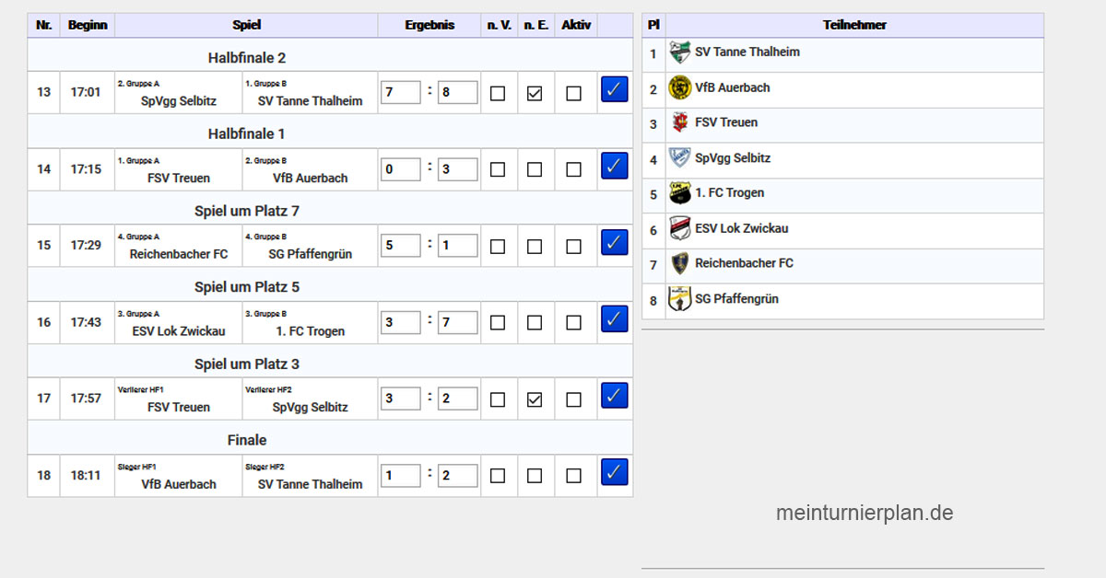Click FSV Treuen logo in standings

pyautogui.click(x=680, y=122)
